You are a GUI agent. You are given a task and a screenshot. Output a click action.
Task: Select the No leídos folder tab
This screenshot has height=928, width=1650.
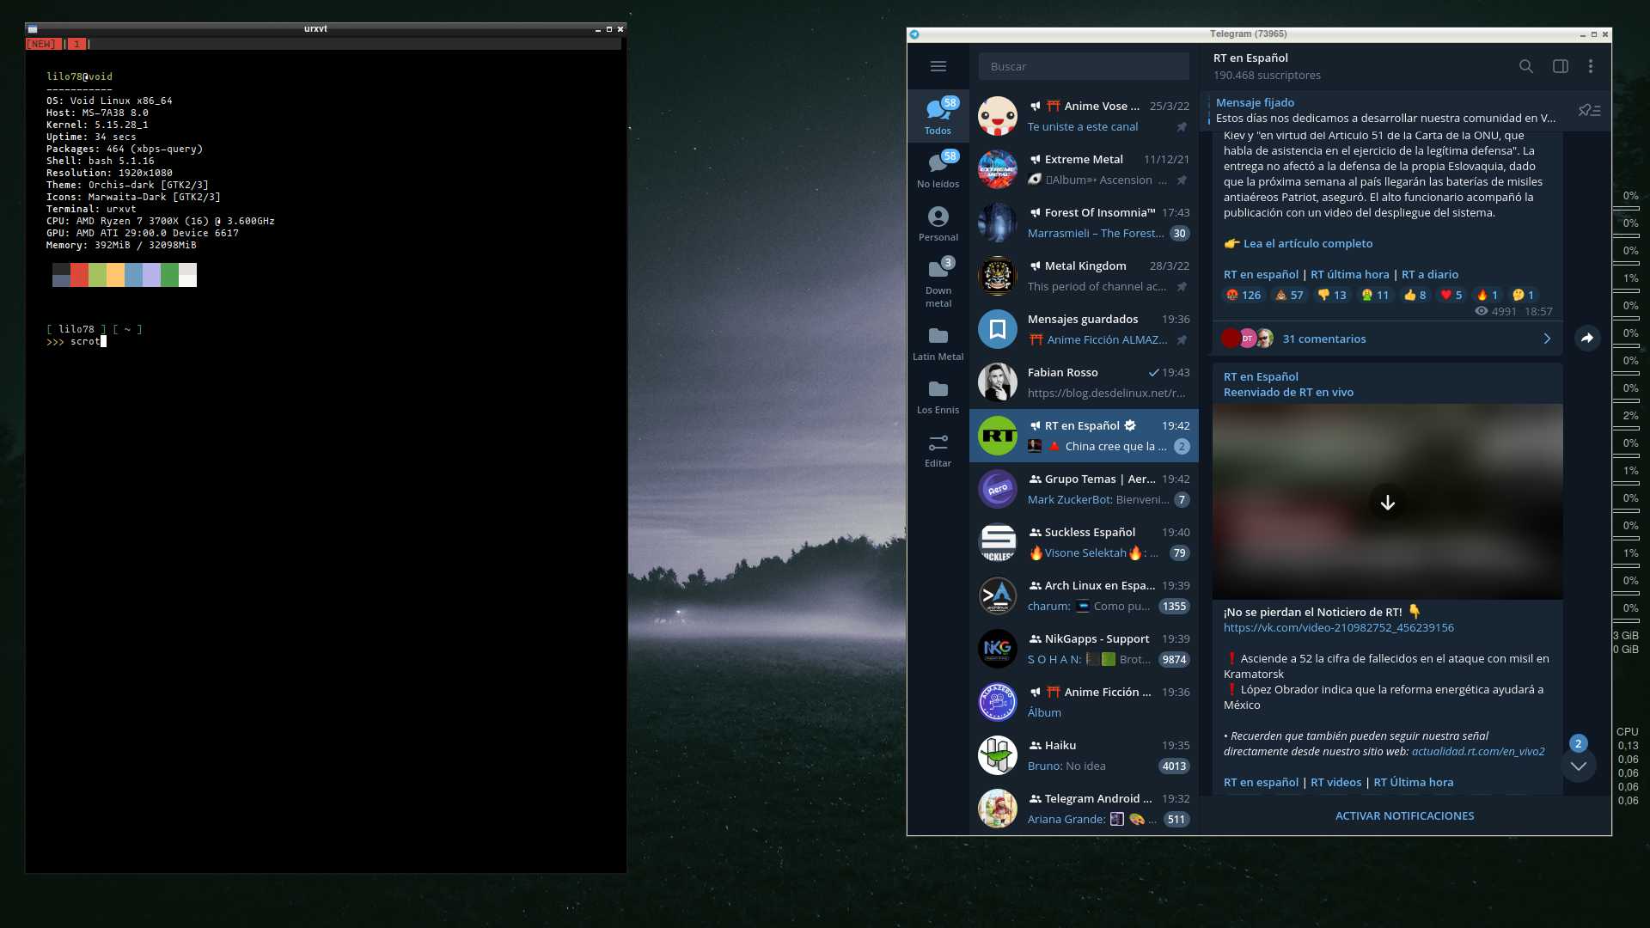pyautogui.click(x=938, y=169)
